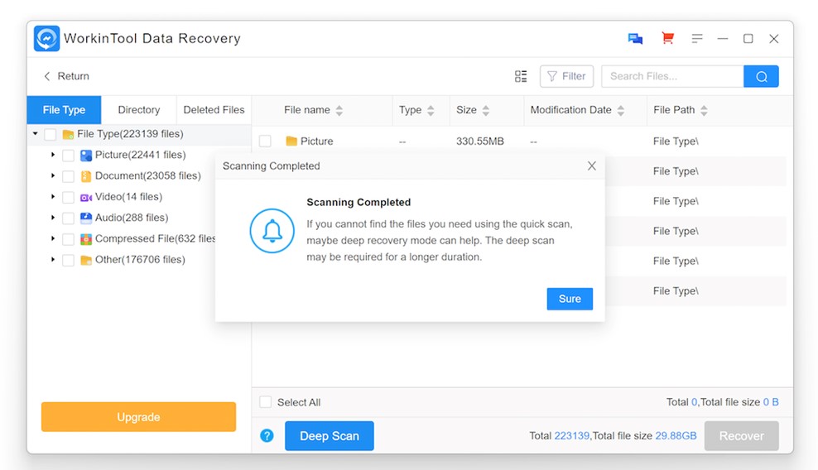Click the Audio category icon in tree

[x=86, y=218]
